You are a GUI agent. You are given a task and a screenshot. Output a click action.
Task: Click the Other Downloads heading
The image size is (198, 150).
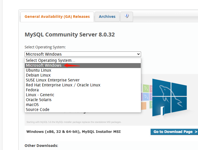point(41,146)
